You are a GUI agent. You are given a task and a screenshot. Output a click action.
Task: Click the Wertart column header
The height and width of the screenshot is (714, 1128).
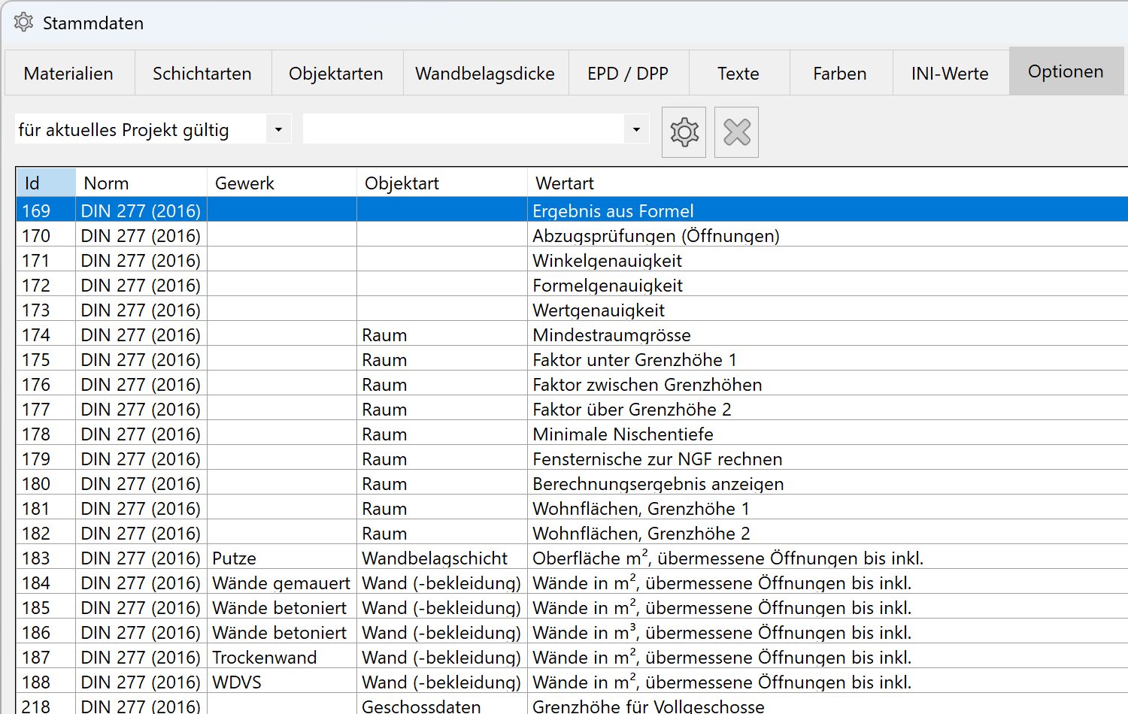827,183
